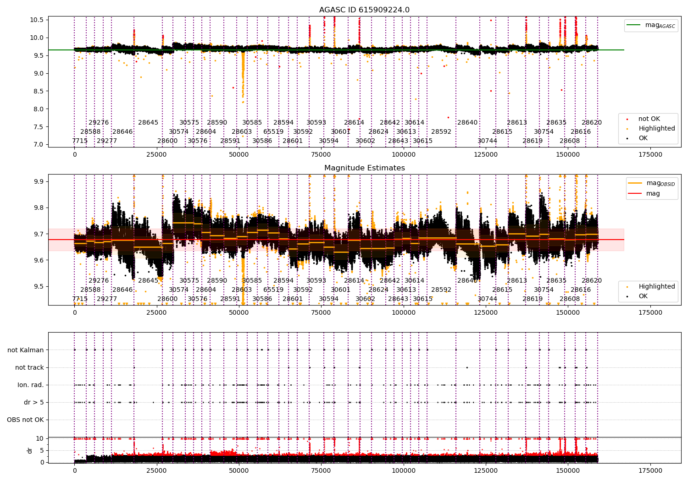Image resolution: width=688 pixels, height=481 pixels.
Task: Click the 'dr' y-axis label
Action: (30, 450)
